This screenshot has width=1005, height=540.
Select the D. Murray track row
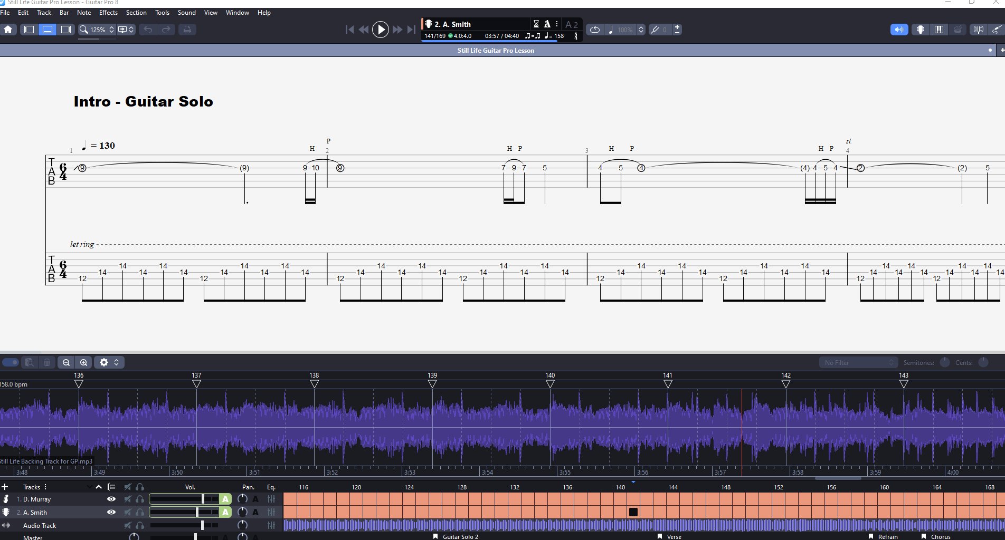tap(37, 499)
